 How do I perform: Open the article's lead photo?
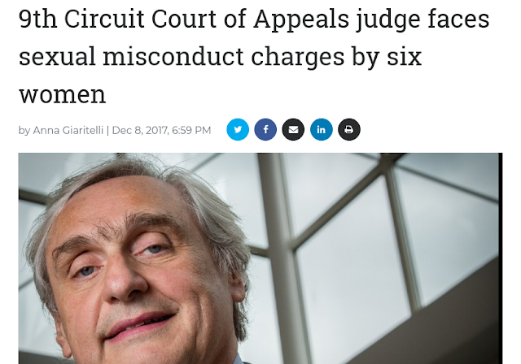(260, 258)
